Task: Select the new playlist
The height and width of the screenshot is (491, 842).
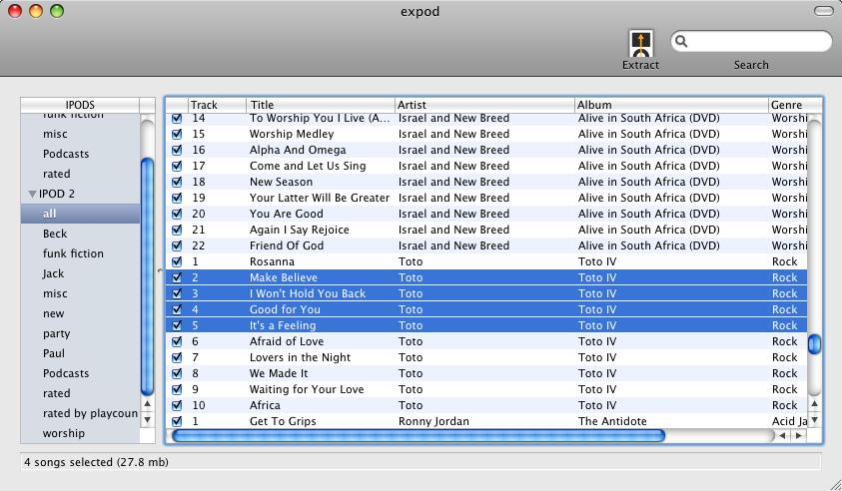Action: [x=80, y=313]
